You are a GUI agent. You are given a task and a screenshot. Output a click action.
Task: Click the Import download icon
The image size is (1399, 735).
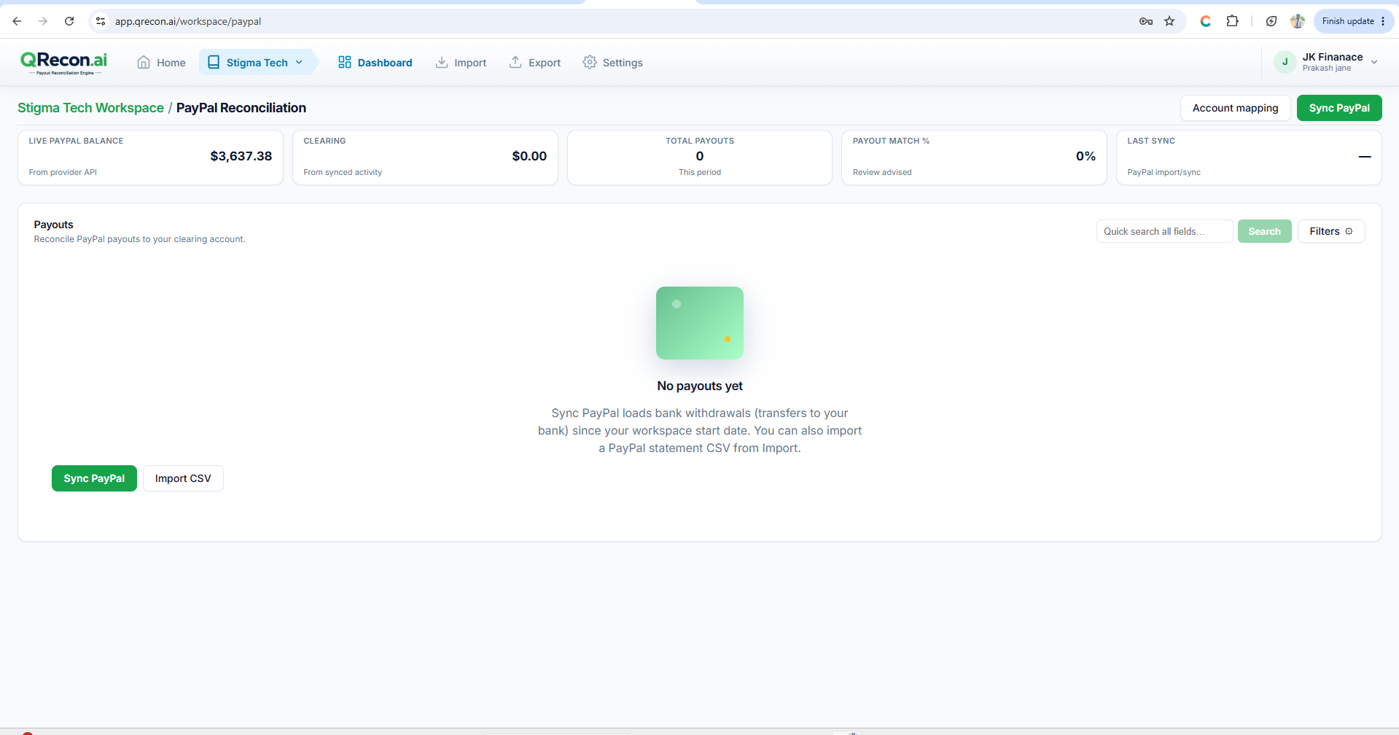pos(442,62)
